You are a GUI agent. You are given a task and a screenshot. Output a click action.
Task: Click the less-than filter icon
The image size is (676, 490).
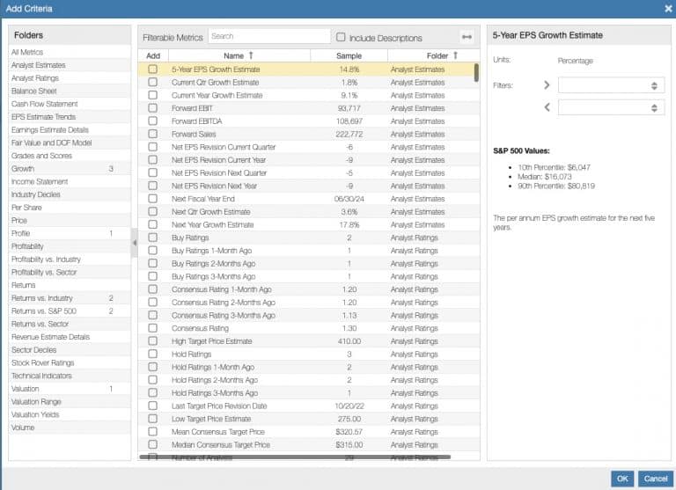[547, 107]
